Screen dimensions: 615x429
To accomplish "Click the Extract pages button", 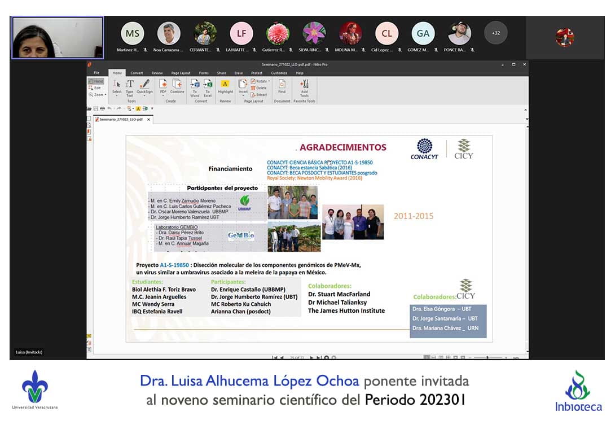I will tap(260, 95).
